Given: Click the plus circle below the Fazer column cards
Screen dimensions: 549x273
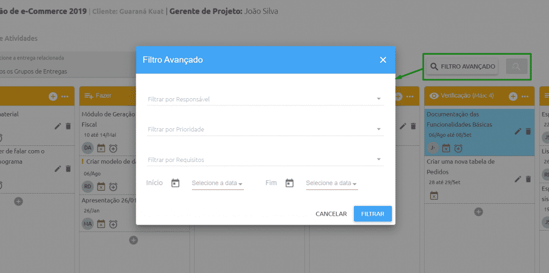Looking at the screenshot, I should pyautogui.click(x=133, y=240).
